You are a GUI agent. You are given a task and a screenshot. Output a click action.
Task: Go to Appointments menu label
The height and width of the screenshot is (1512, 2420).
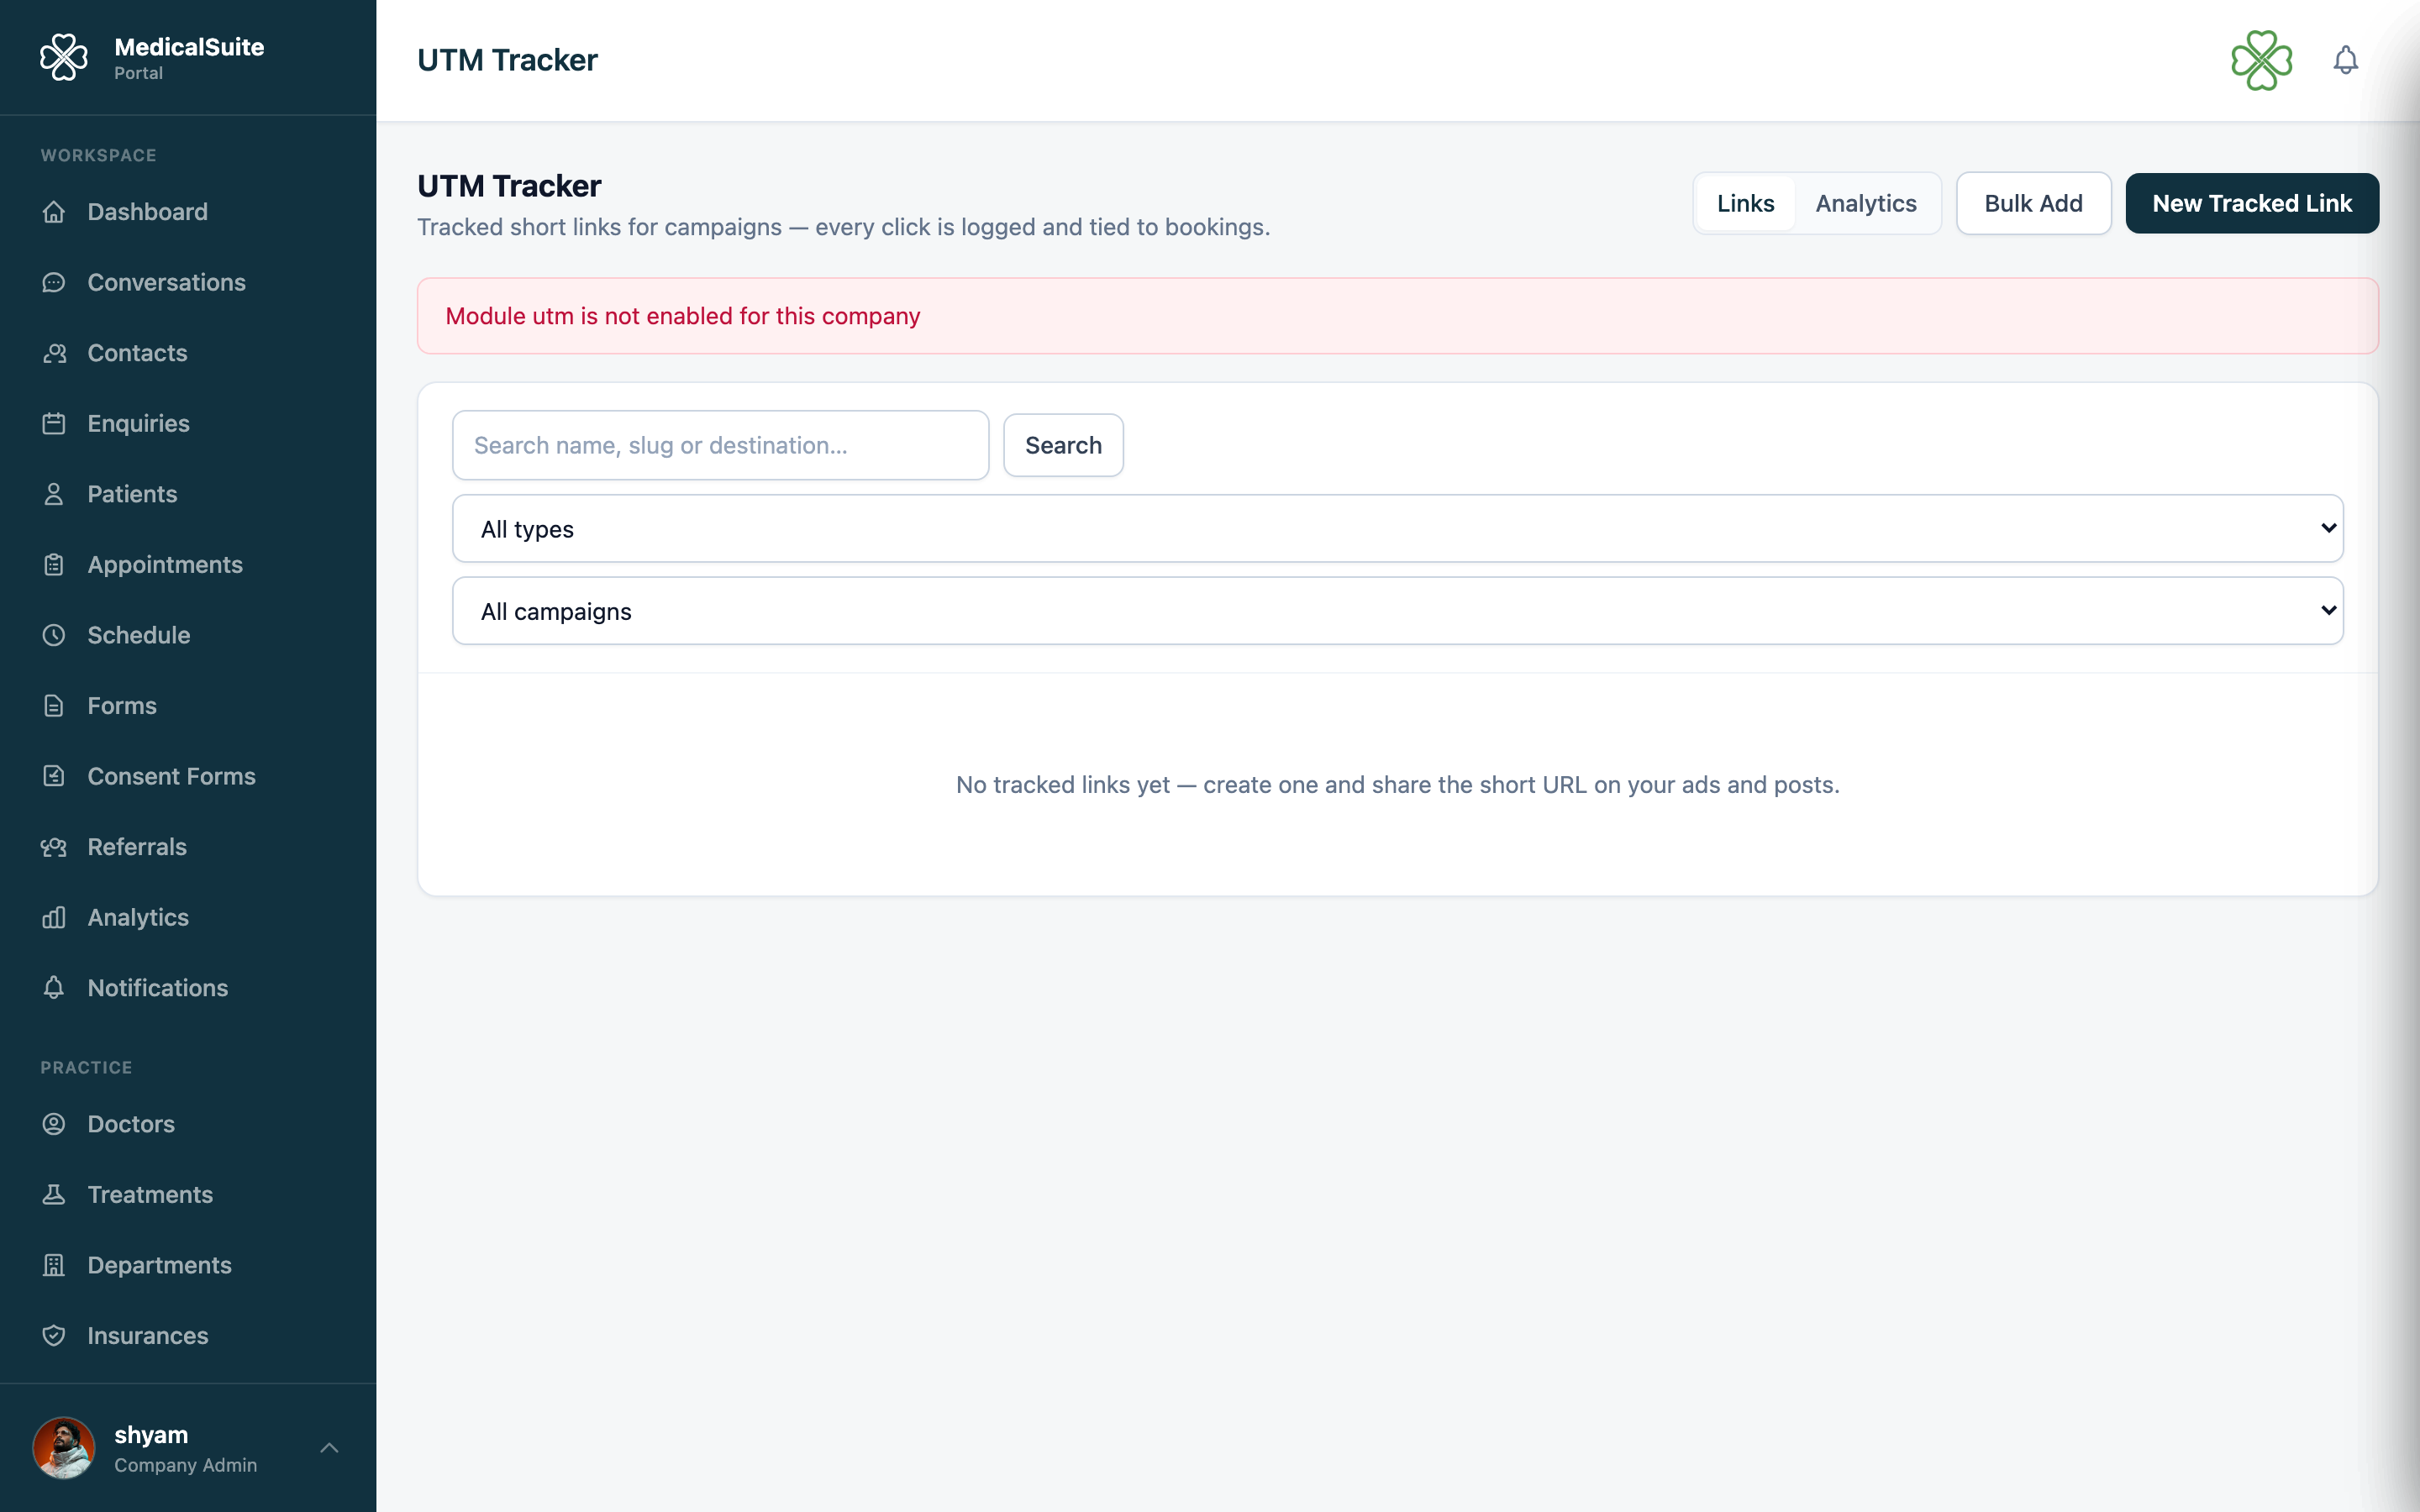tap(165, 565)
